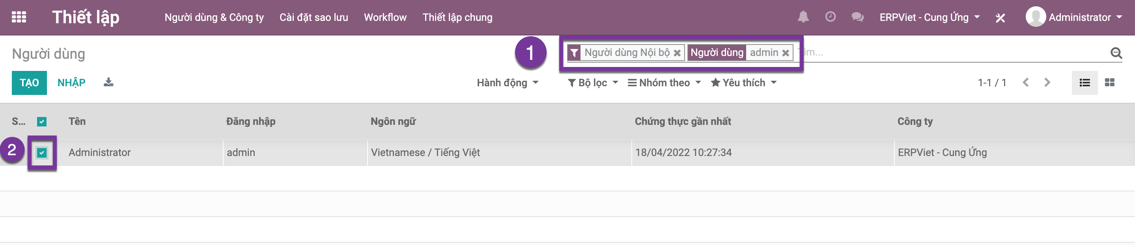Switch to kanban view icon

click(1109, 83)
